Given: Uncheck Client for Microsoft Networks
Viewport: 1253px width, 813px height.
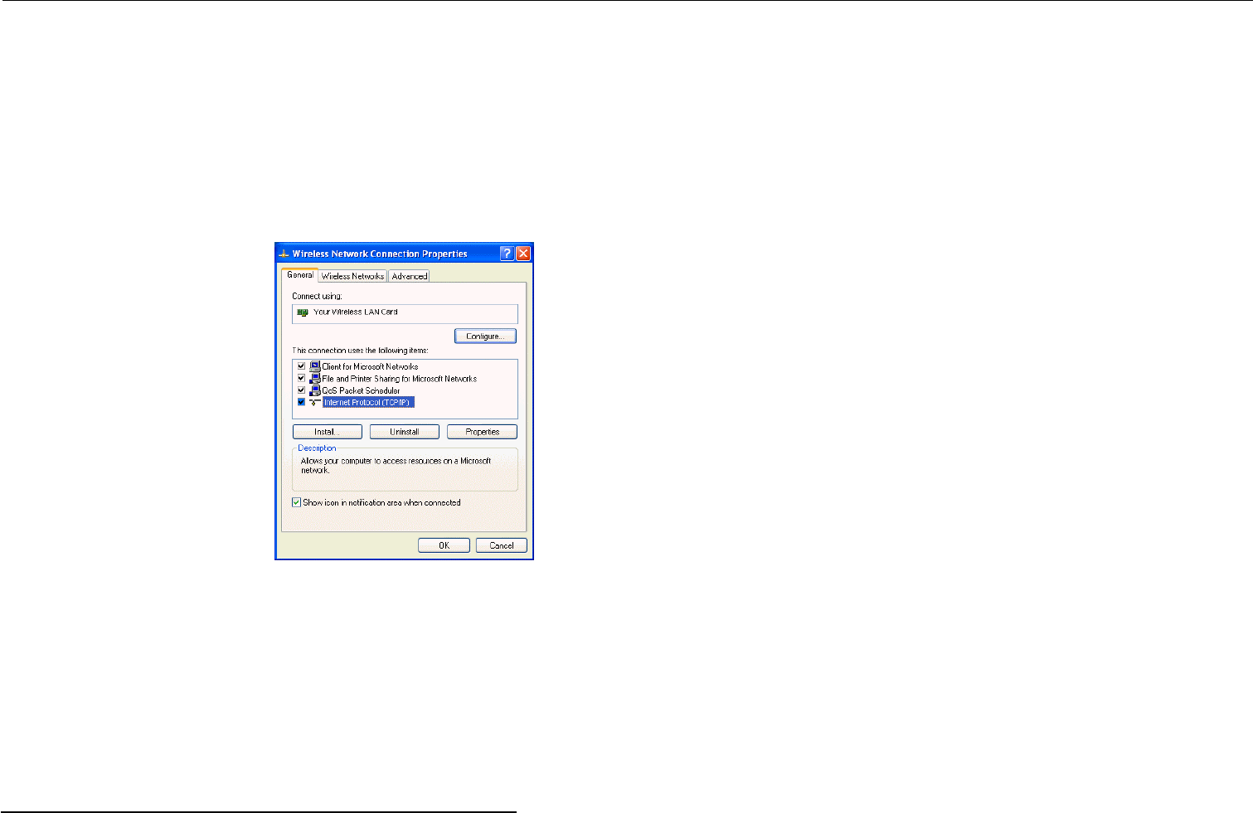Looking at the screenshot, I should click(x=301, y=366).
